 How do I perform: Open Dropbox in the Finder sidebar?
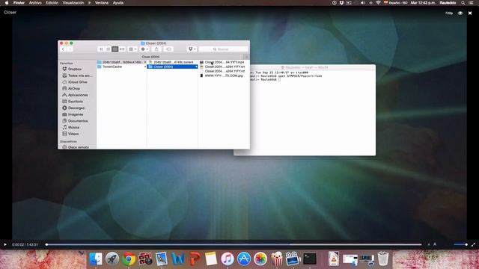pos(75,69)
